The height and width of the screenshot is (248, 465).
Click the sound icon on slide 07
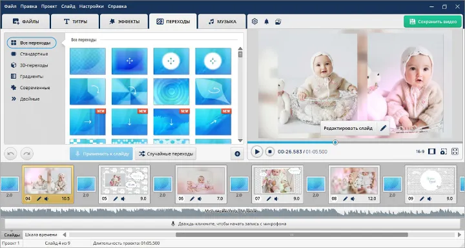(276, 198)
